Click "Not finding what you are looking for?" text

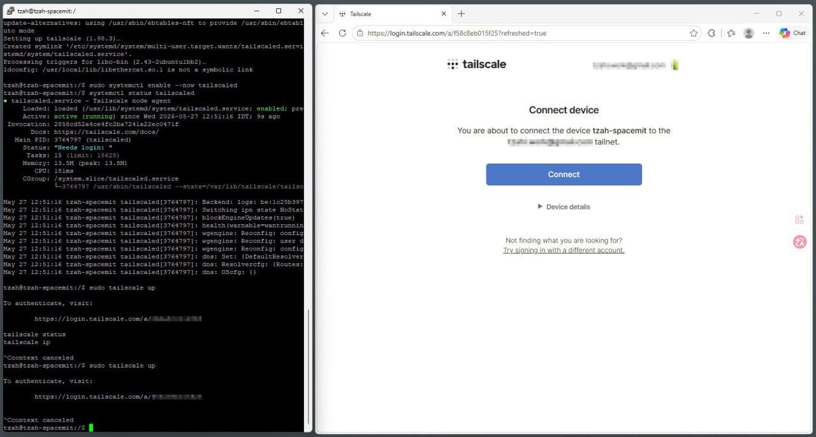tap(564, 241)
